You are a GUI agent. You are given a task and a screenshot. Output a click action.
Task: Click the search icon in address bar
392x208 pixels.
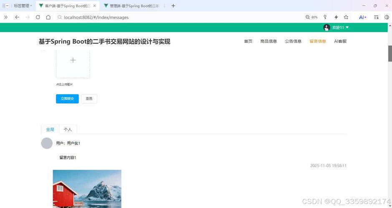(x=60, y=17)
